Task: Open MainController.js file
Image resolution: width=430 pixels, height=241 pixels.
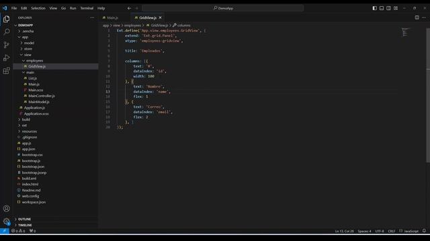Action: (x=42, y=96)
